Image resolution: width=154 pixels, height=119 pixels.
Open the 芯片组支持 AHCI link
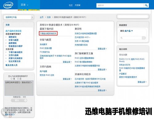coord(83,37)
